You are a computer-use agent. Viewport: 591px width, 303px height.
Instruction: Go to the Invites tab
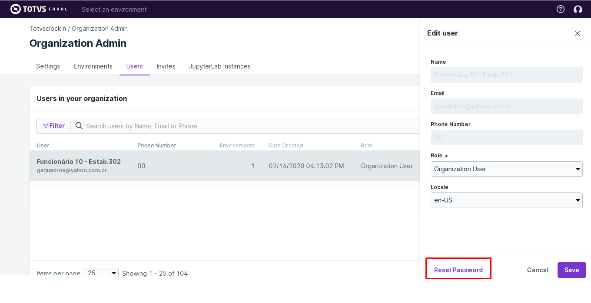coord(166,66)
